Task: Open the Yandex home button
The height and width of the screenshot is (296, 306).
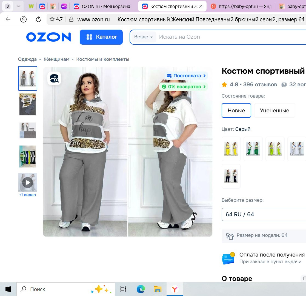Action: [x=23, y=19]
